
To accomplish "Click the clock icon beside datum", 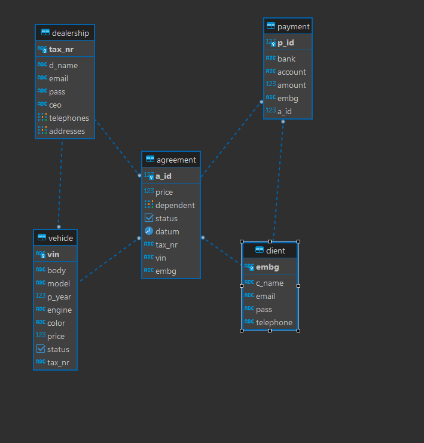I will (149, 231).
